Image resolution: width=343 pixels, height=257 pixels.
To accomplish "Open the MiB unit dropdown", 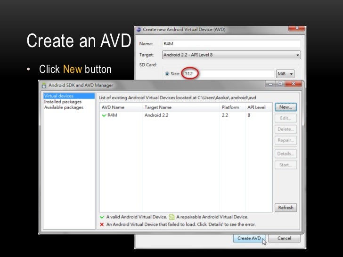I will tap(285, 74).
